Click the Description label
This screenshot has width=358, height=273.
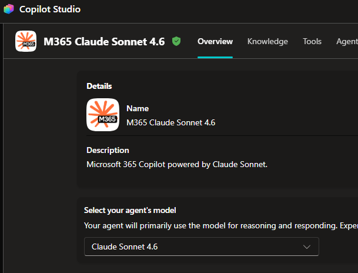tap(108, 150)
